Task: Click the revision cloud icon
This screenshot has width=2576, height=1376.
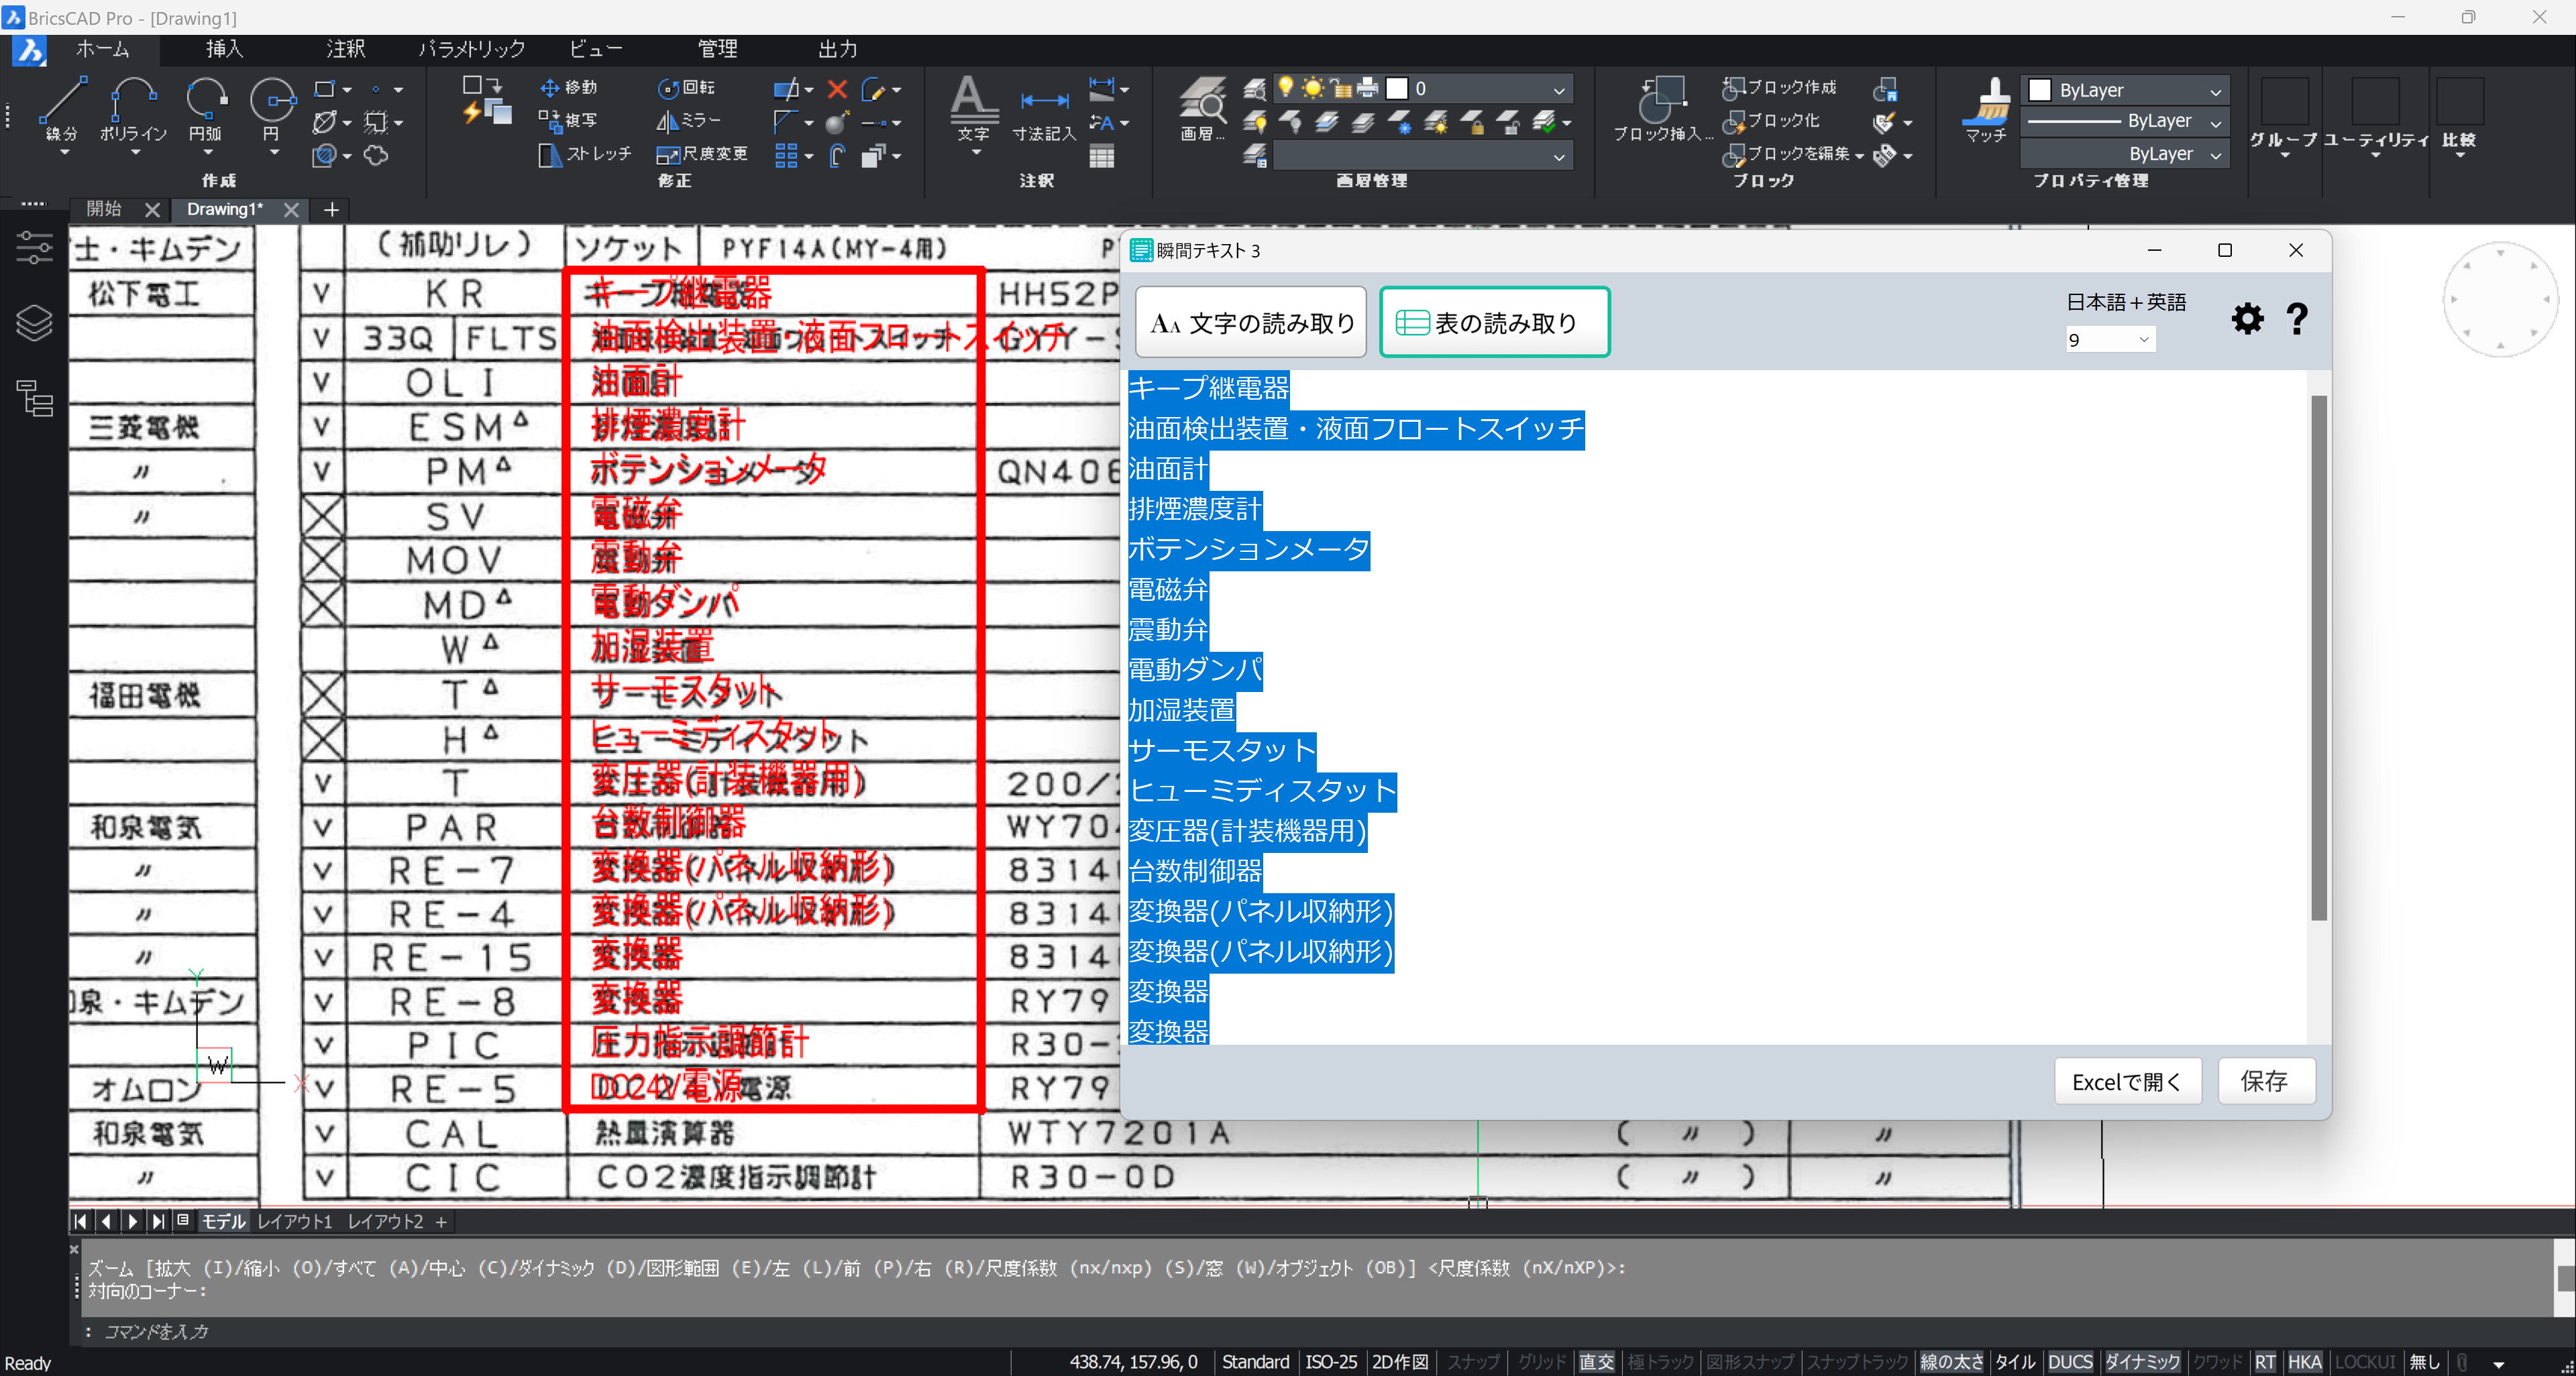Action: (x=376, y=155)
